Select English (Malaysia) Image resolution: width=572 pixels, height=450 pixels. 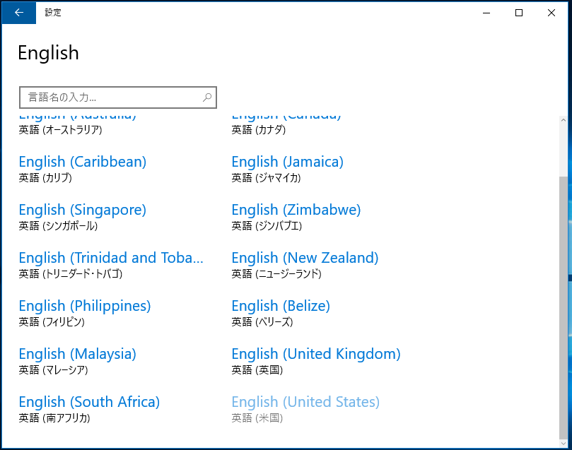click(77, 362)
